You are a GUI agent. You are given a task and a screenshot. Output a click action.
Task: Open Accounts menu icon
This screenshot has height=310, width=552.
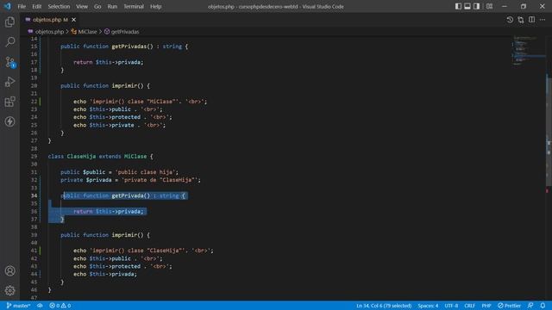[9, 270]
